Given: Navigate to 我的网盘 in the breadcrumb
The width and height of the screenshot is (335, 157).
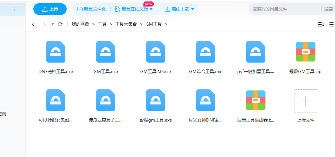Looking at the screenshot, I should click(80, 24).
